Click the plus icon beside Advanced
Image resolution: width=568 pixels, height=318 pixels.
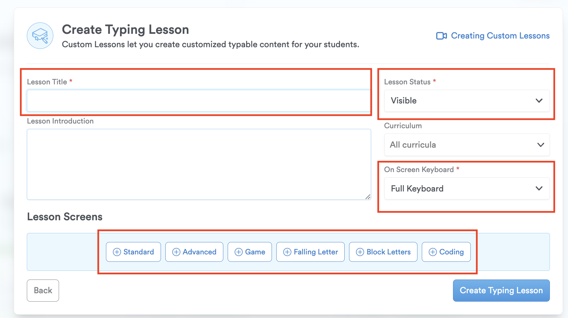click(176, 252)
